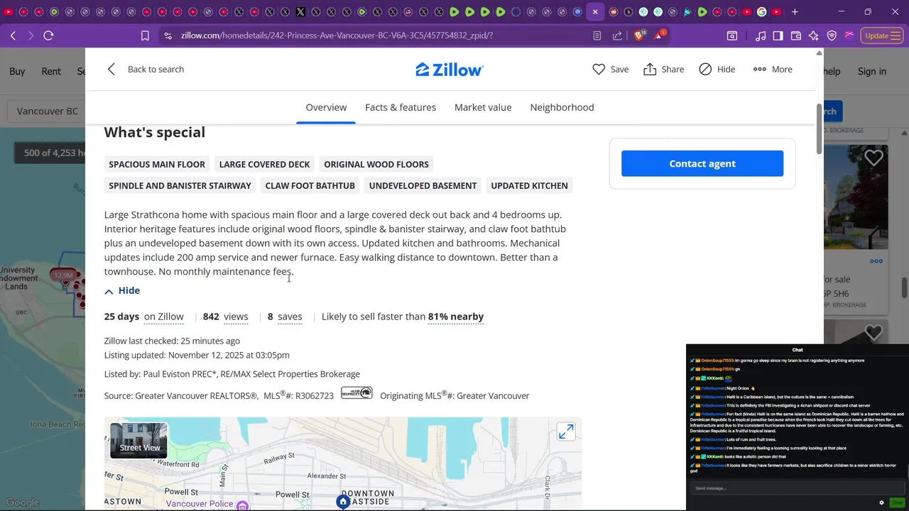Open the VPN shield icon
Screen dimensions: 909x511
pos(832,35)
